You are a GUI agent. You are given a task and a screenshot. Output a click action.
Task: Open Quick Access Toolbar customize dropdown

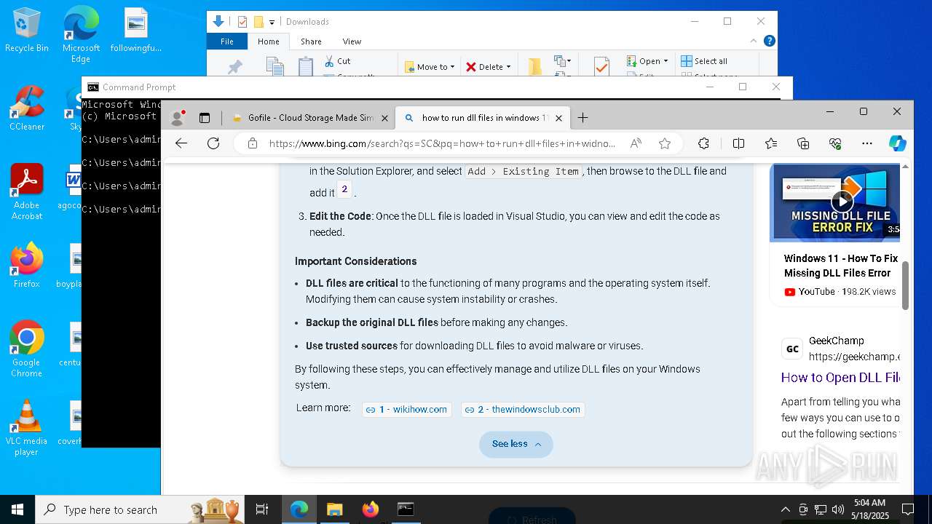[x=272, y=22]
